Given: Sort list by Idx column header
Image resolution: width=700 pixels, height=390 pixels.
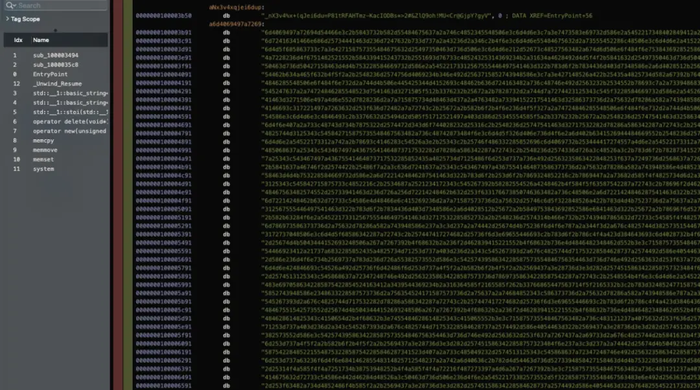Looking at the screenshot, I should [x=18, y=40].
